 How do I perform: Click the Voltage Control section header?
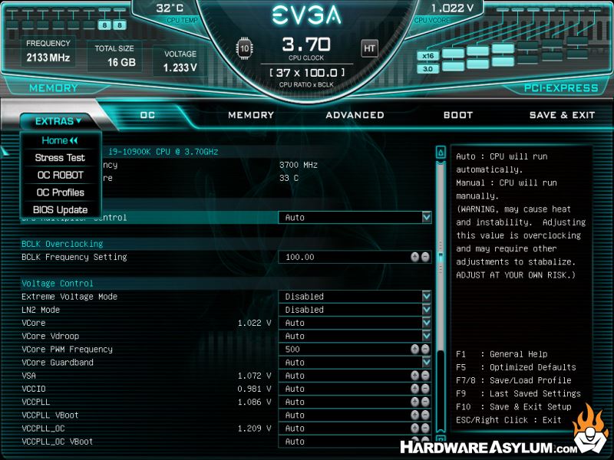57,283
